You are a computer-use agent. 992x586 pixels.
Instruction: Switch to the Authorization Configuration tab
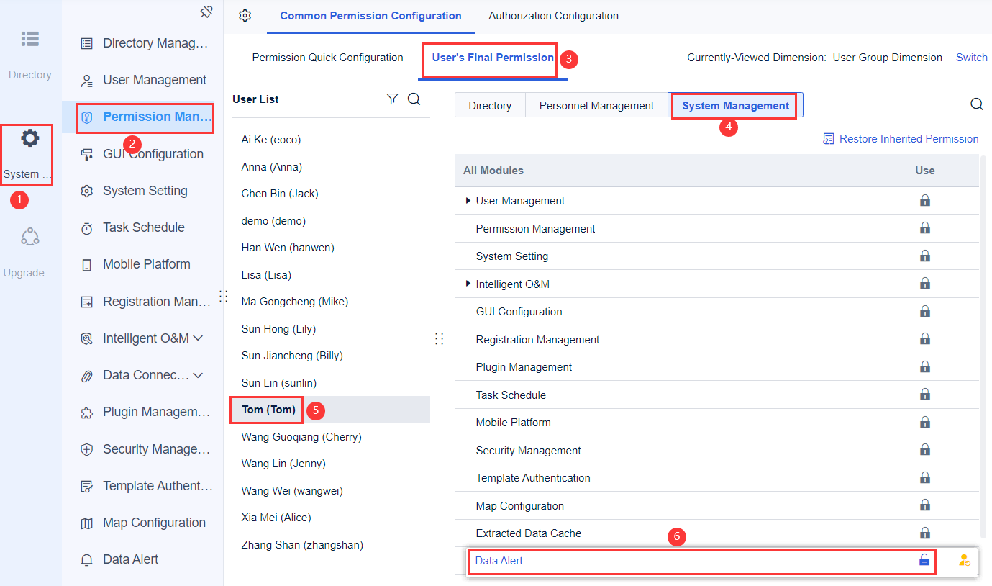click(553, 15)
